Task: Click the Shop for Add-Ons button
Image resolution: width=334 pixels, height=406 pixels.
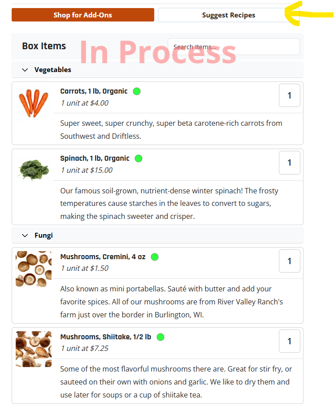Action: [83, 15]
